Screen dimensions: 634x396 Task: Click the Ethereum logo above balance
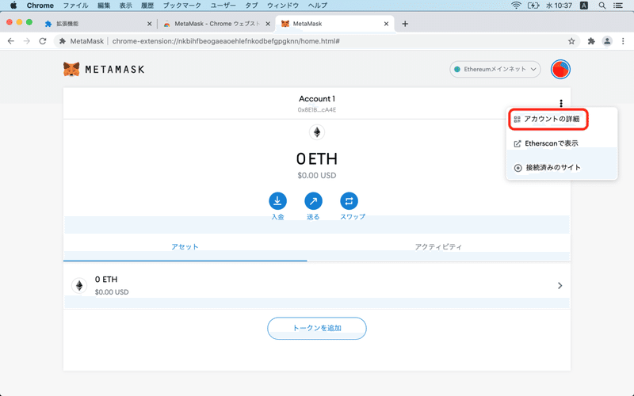(x=317, y=132)
